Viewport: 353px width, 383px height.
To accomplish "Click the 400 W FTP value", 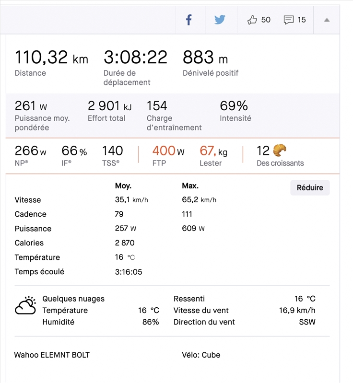I will click(x=168, y=151).
